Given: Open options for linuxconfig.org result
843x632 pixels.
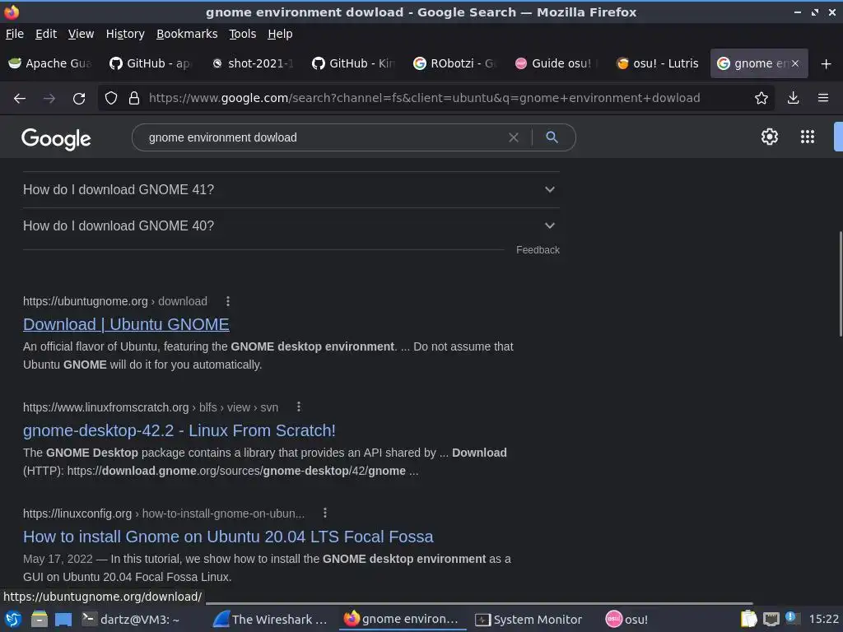Looking at the screenshot, I should click(x=325, y=513).
